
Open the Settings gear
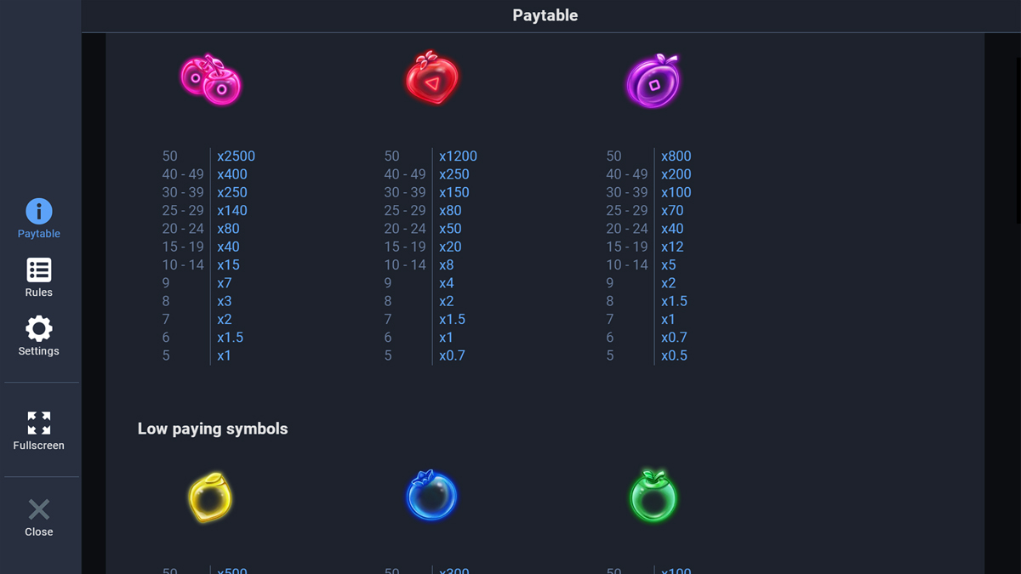pyautogui.click(x=39, y=336)
